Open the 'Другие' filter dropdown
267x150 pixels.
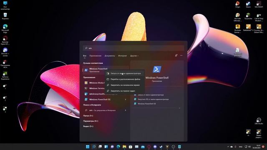134,55
